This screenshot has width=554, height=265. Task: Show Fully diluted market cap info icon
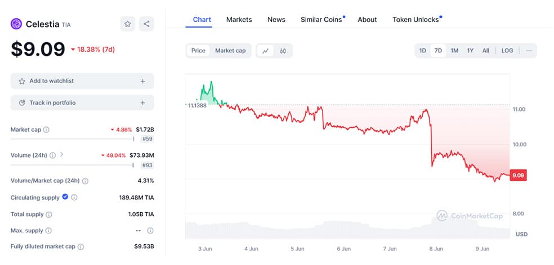(x=81, y=247)
